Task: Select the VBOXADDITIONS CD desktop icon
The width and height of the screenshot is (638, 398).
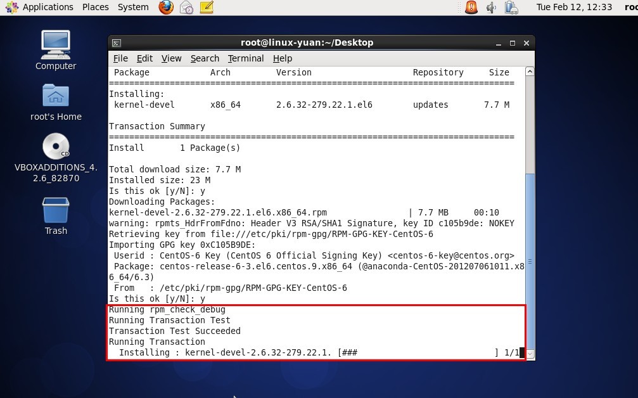Action: point(56,158)
